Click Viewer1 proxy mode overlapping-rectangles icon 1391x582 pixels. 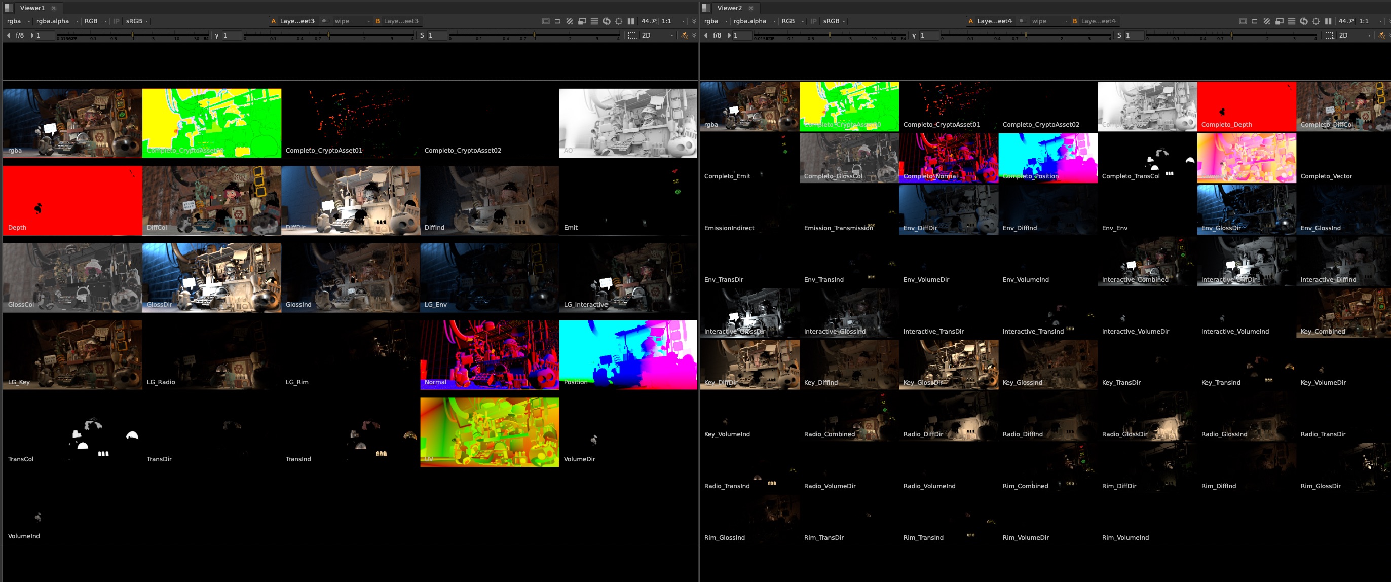click(x=582, y=21)
